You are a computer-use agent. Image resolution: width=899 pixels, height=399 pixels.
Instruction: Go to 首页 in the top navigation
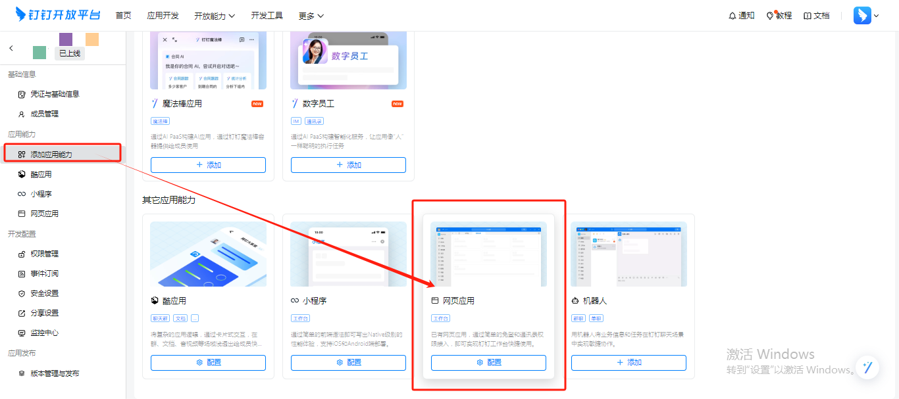(x=123, y=16)
